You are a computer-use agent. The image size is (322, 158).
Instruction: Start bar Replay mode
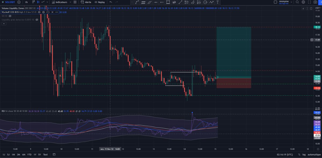point(100,2)
